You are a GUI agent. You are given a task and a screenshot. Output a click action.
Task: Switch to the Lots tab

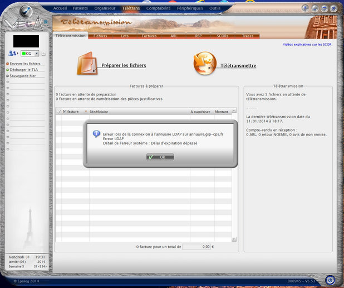(125, 36)
